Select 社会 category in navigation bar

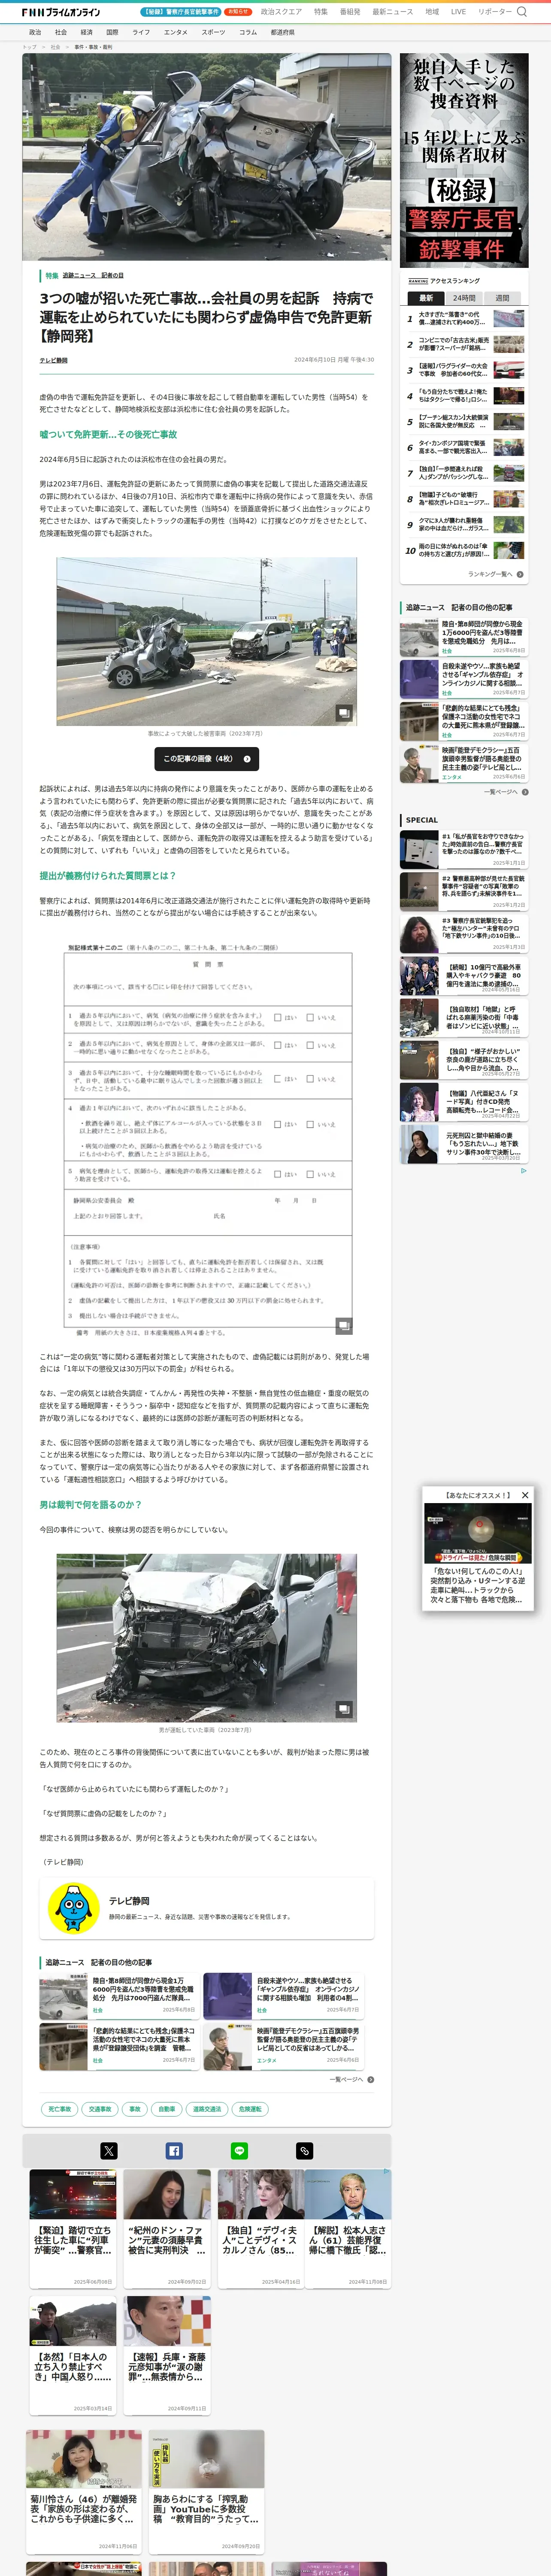click(x=61, y=32)
